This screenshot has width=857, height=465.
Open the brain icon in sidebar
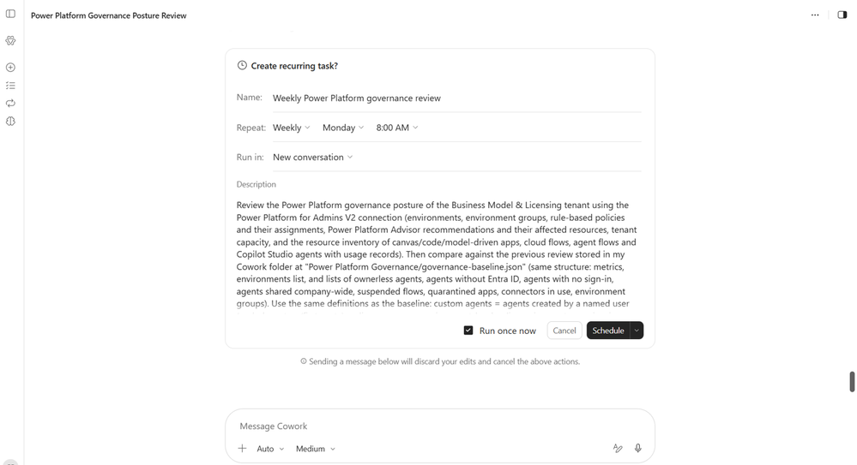click(10, 121)
